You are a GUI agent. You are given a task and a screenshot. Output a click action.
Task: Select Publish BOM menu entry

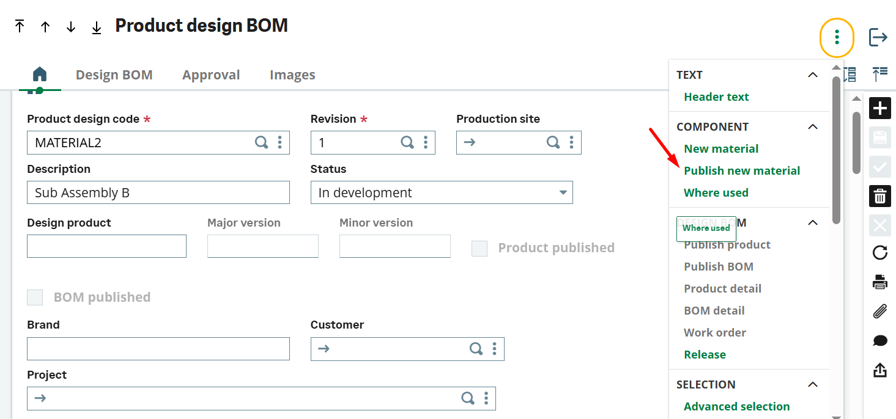(719, 267)
